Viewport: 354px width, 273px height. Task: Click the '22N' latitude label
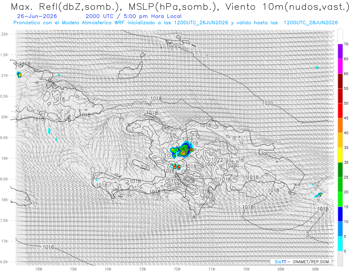(4, 34)
